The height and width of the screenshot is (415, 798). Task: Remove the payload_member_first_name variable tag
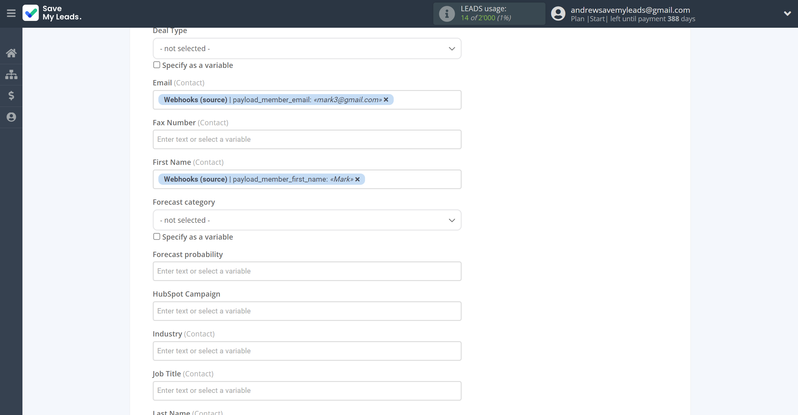pyautogui.click(x=358, y=179)
